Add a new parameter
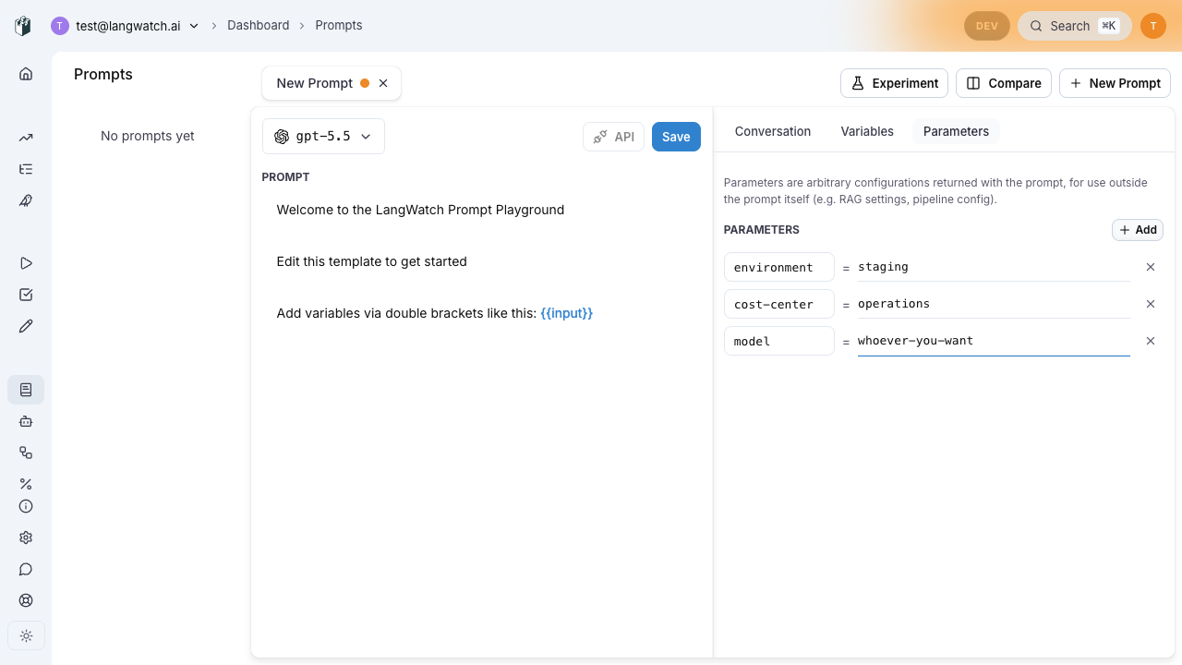Viewport: 1182px width, 665px height. pos(1138,230)
